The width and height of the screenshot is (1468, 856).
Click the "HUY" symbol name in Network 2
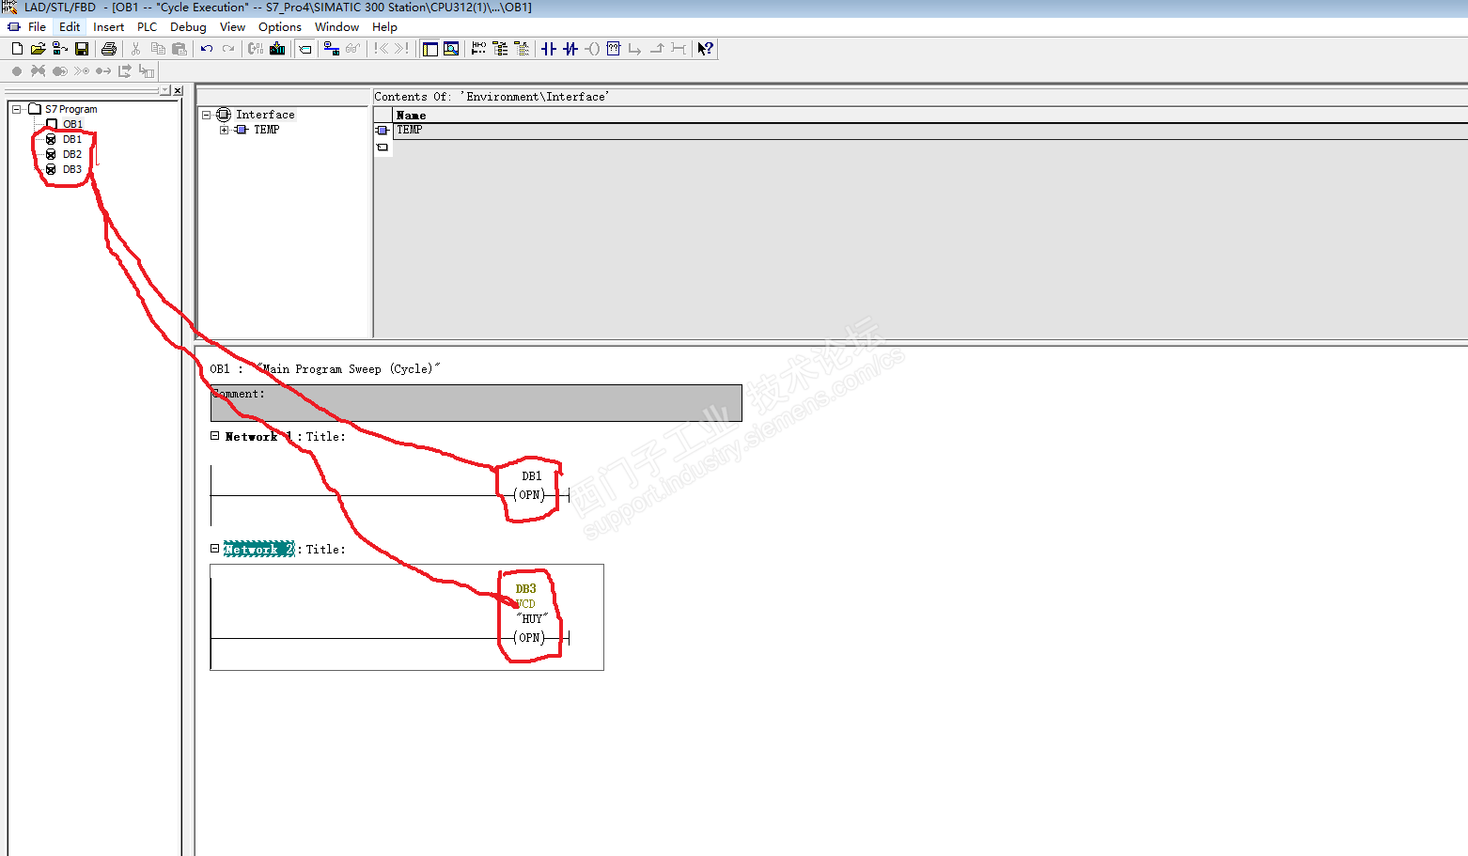click(532, 618)
